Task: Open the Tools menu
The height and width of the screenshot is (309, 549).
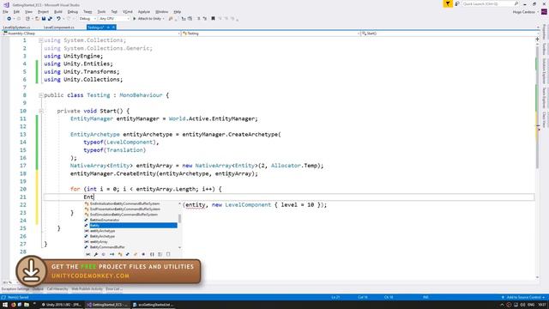Action: 101,11
